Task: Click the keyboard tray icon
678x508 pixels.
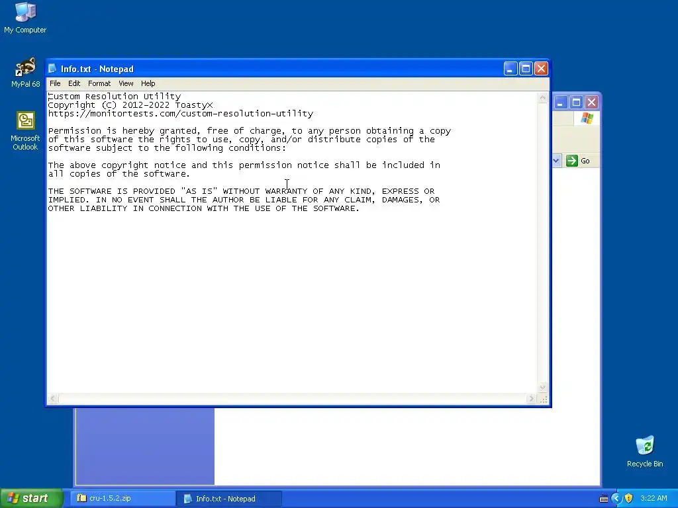Action: coord(604,499)
